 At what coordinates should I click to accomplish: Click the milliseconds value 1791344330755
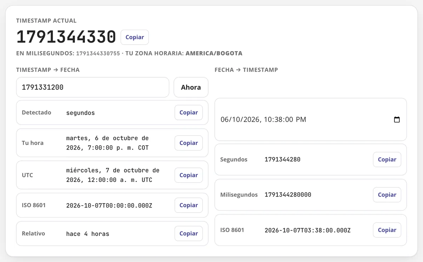pyautogui.click(x=98, y=54)
